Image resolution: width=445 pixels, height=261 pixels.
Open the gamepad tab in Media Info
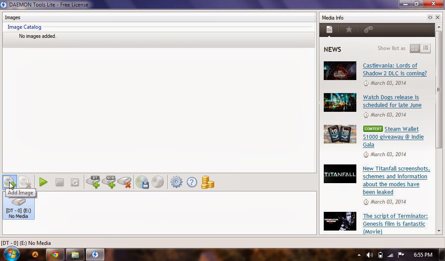(369, 30)
